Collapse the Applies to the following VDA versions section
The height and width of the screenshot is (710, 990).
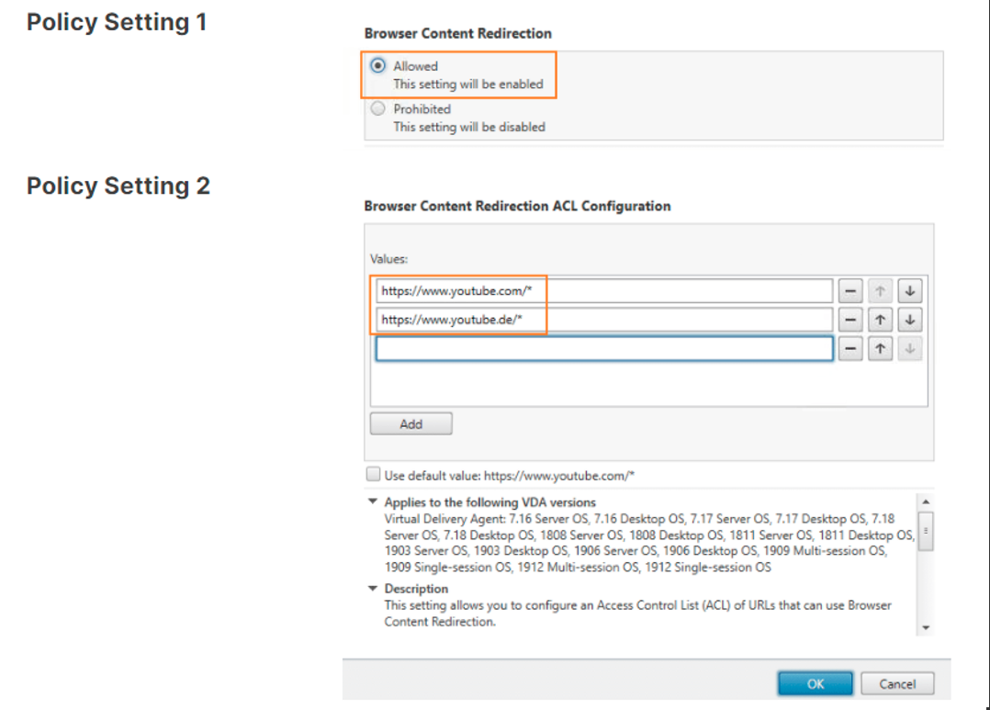click(x=373, y=502)
